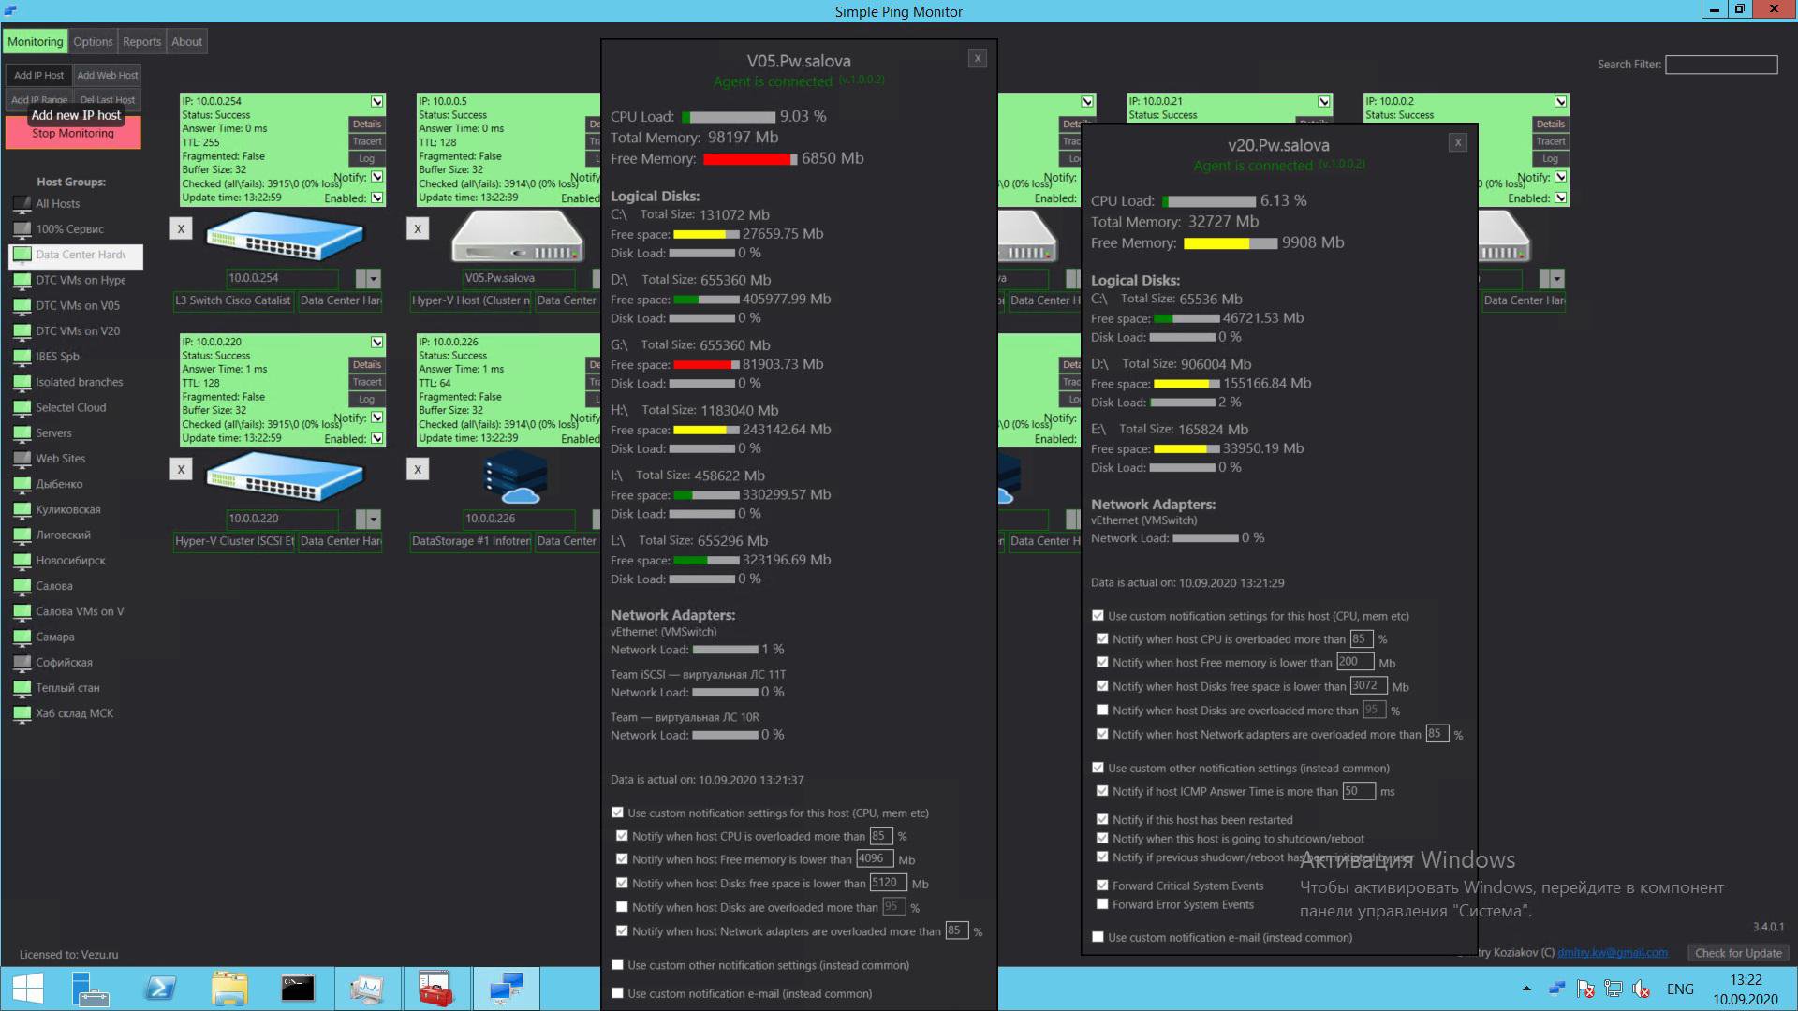Click the flag action center tray icon
This screenshot has width=1798, height=1011.
[1584, 989]
